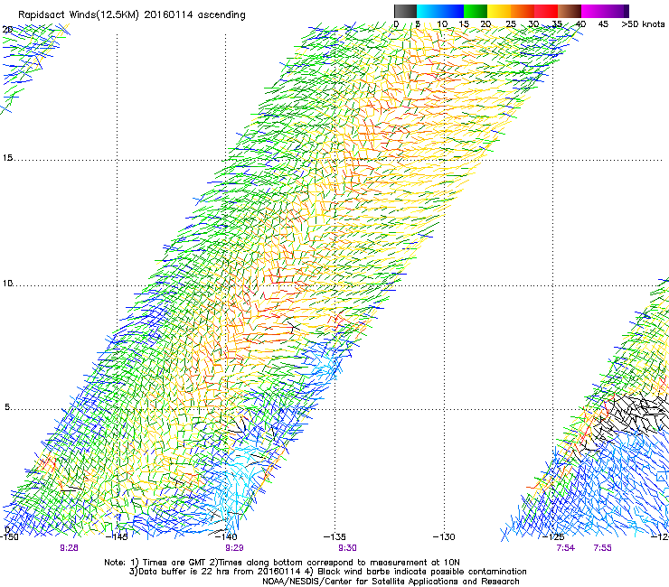The image size is (669, 587).
Task: Click the longitude label '-125'
Action: (553, 536)
